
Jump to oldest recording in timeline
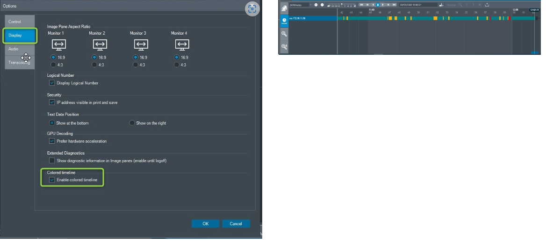(361, 5)
